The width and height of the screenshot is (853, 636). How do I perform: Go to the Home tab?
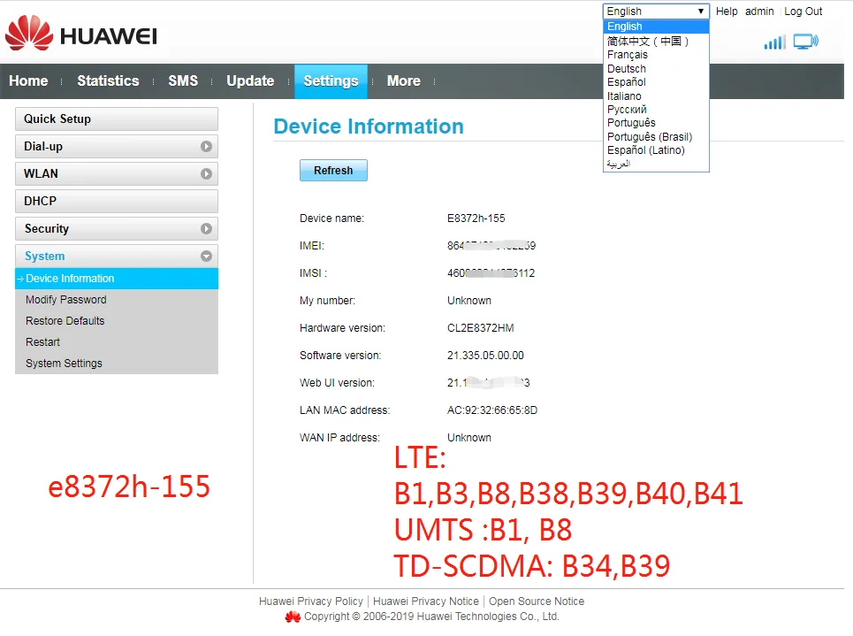coord(29,81)
